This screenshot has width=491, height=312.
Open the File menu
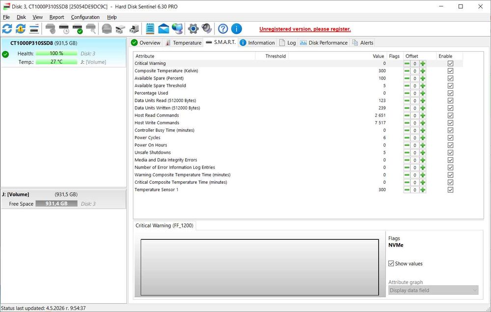click(6, 17)
